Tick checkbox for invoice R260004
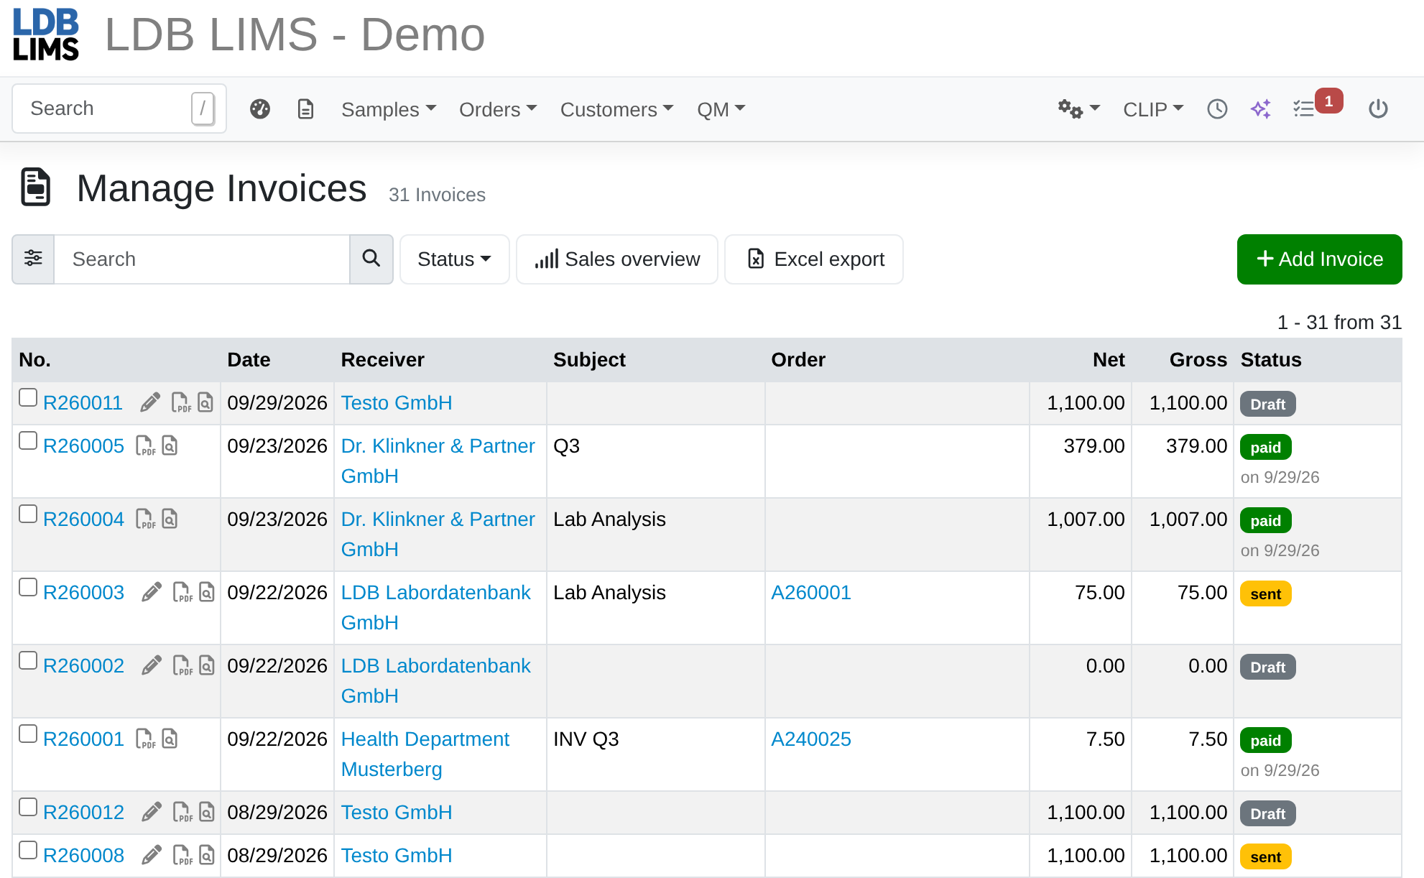Image resolution: width=1424 pixels, height=878 pixels. [x=28, y=514]
